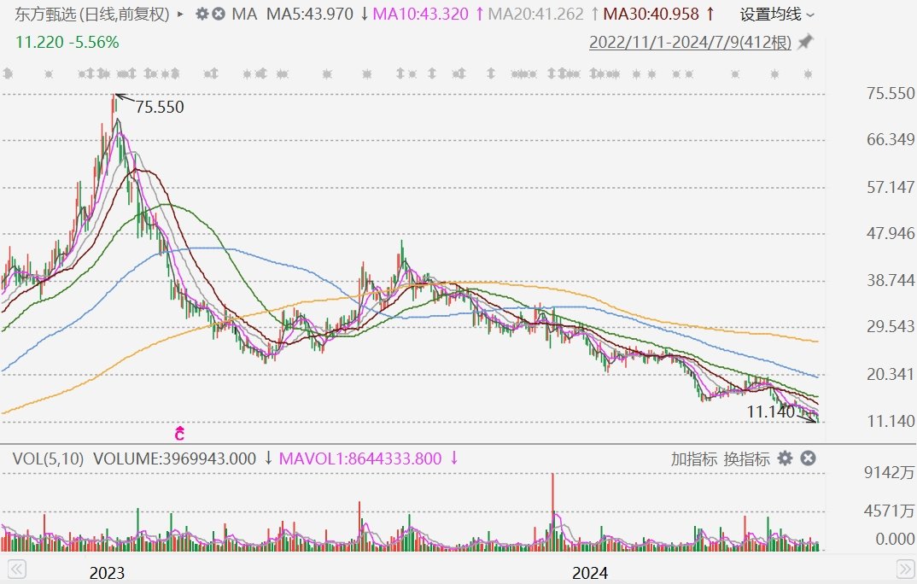This screenshot has width=917, height=584.
Task: Select the 2023 label on time axis
Action: coord(108,573)
